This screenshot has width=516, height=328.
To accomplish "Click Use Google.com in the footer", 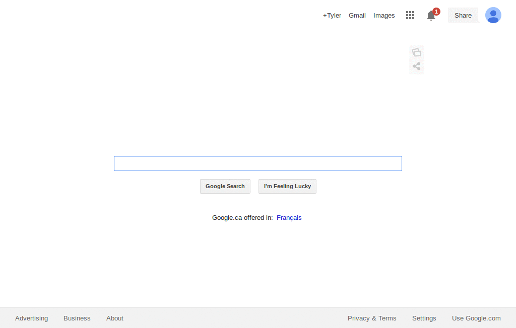I will [476, 318].
